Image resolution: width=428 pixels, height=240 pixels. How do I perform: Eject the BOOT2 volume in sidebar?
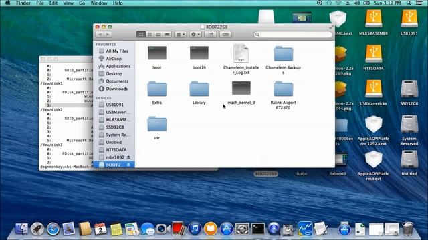[x=128, y=165]
